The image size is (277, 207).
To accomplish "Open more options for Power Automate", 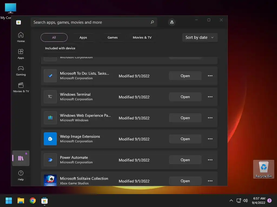I will coord(210,160).
